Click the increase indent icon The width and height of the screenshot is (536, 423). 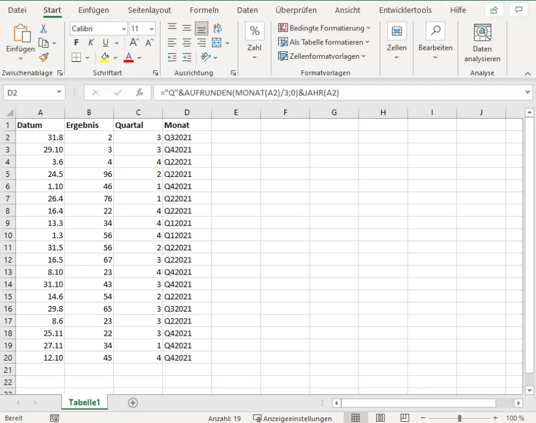coord(187,57)
